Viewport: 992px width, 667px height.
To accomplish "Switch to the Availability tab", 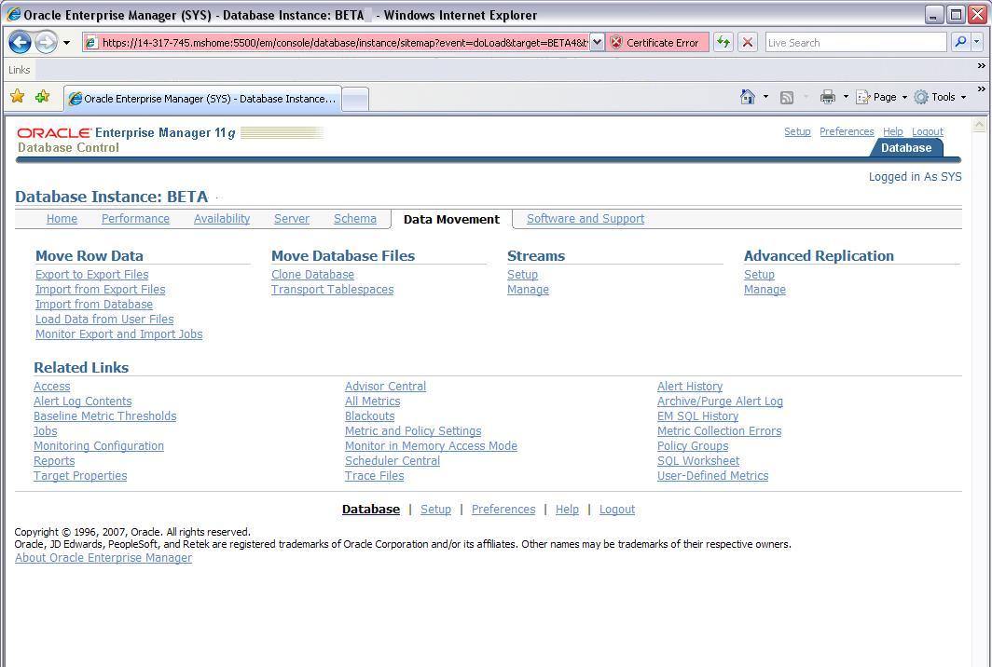I will coord(222,219).
